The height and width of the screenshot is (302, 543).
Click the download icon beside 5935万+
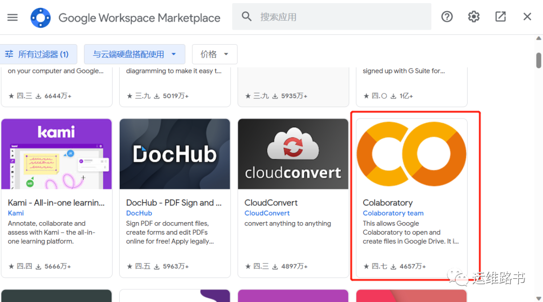pos(275,96)
